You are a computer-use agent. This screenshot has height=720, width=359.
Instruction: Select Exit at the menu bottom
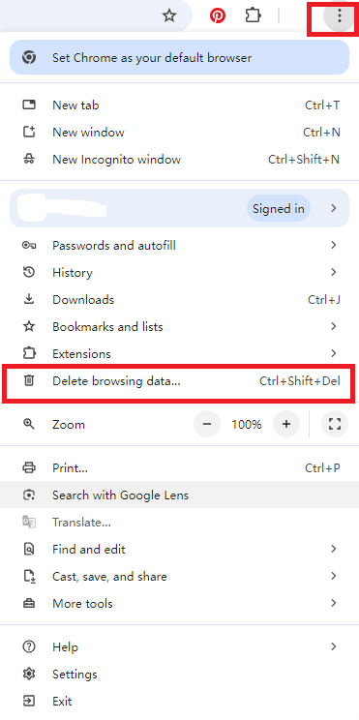[180, 702]
